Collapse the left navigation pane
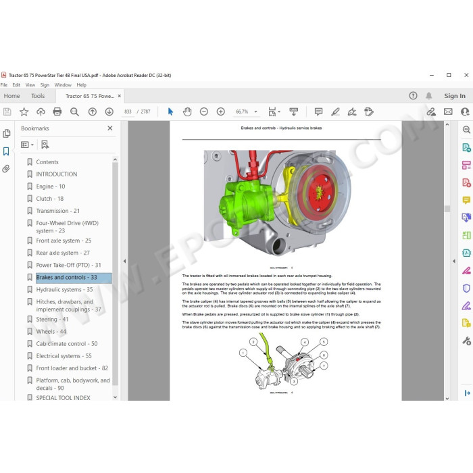473x473 pixels. (x=124, y=262)
